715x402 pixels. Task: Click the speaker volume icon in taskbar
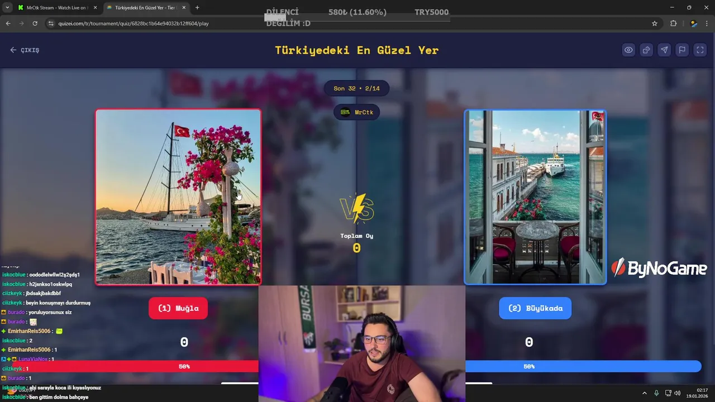678,393
